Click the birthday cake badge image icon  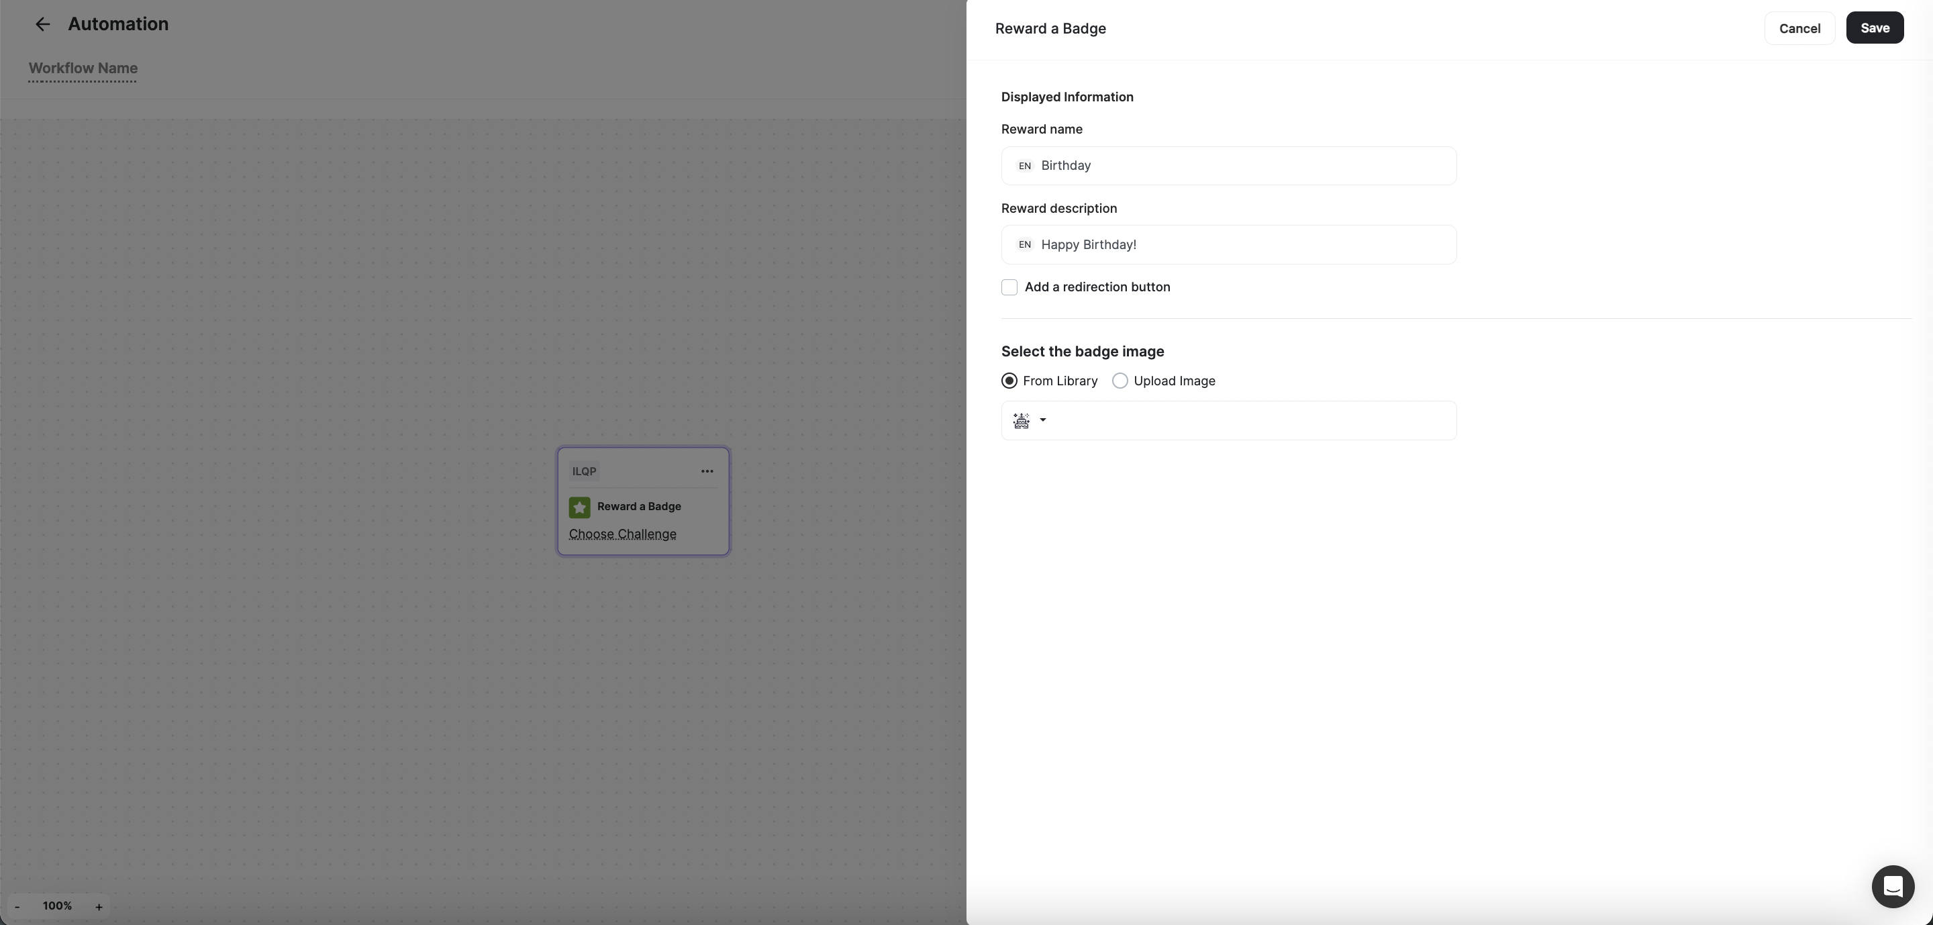(x=1022, y=421)
